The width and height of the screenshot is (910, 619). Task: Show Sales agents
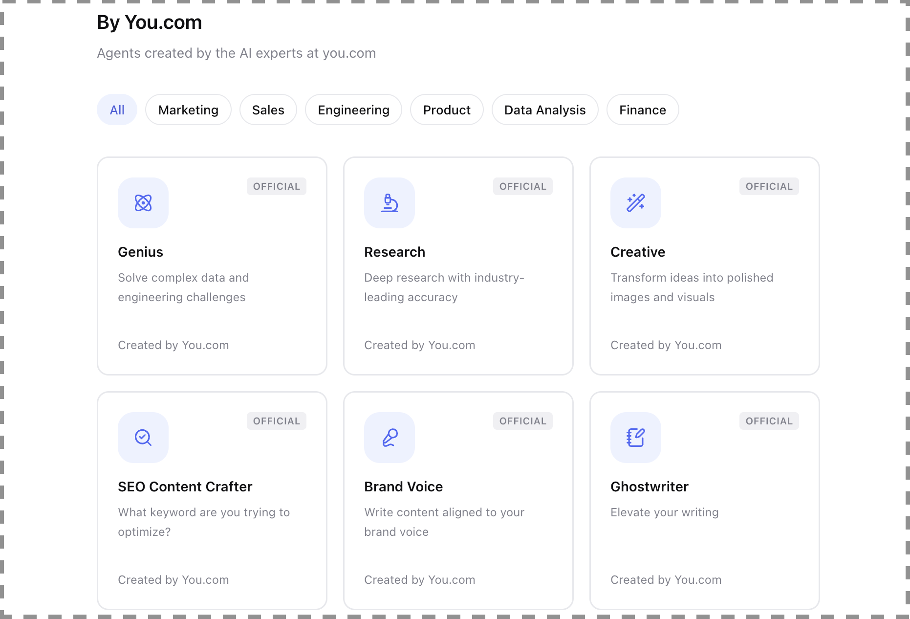click(268, 110)
